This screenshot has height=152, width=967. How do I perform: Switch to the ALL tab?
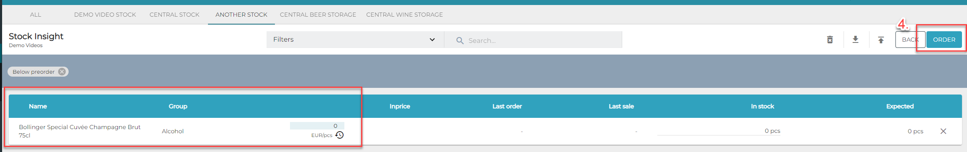[36, 15]
